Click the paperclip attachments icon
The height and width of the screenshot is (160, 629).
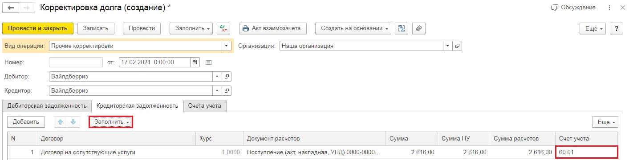click(418, 28)
